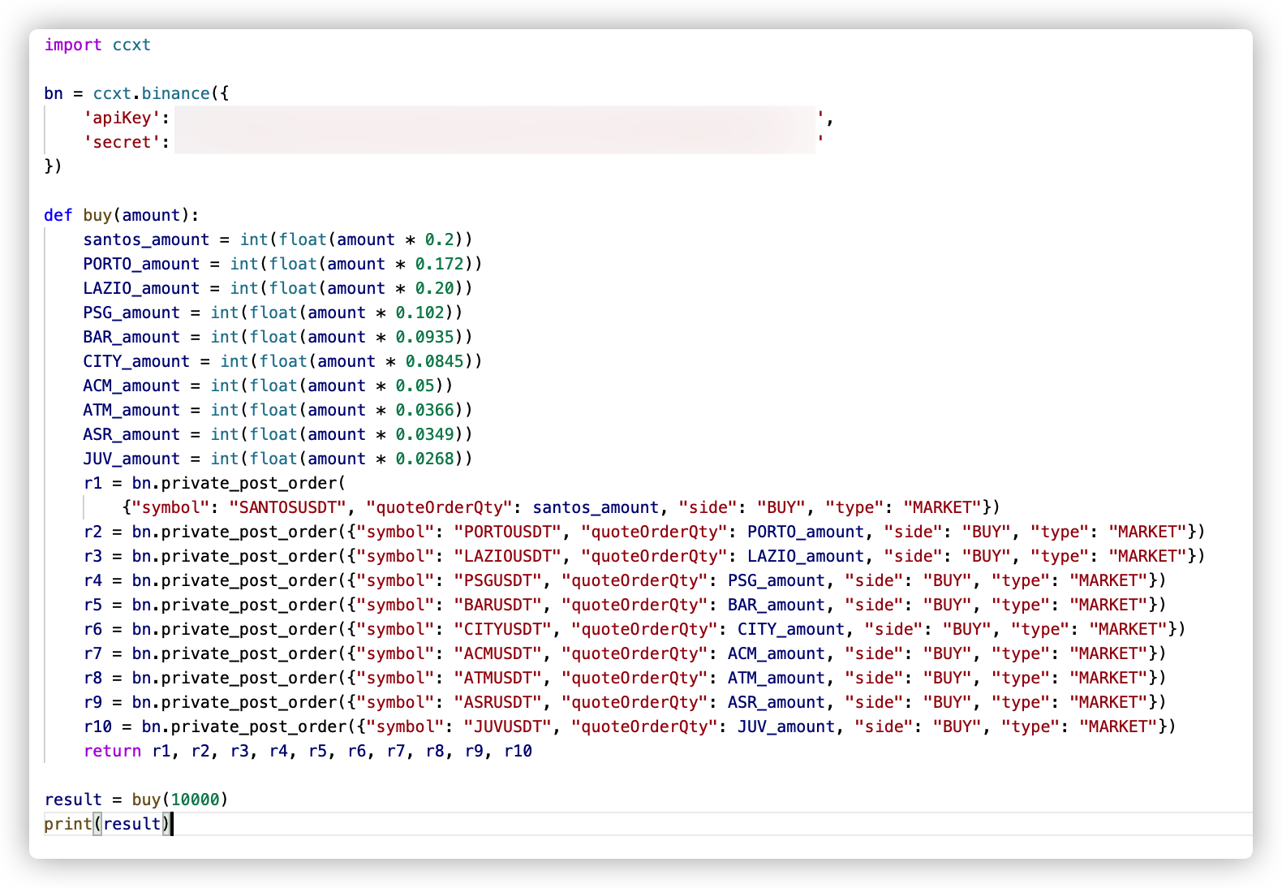
Task: Click the "ACMUSDT" symbol string
Action: (498, 653)
